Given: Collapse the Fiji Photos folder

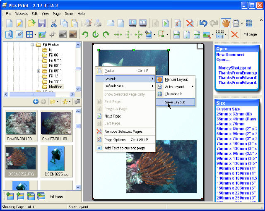Looking at the screenshot, I should [32, 44].
